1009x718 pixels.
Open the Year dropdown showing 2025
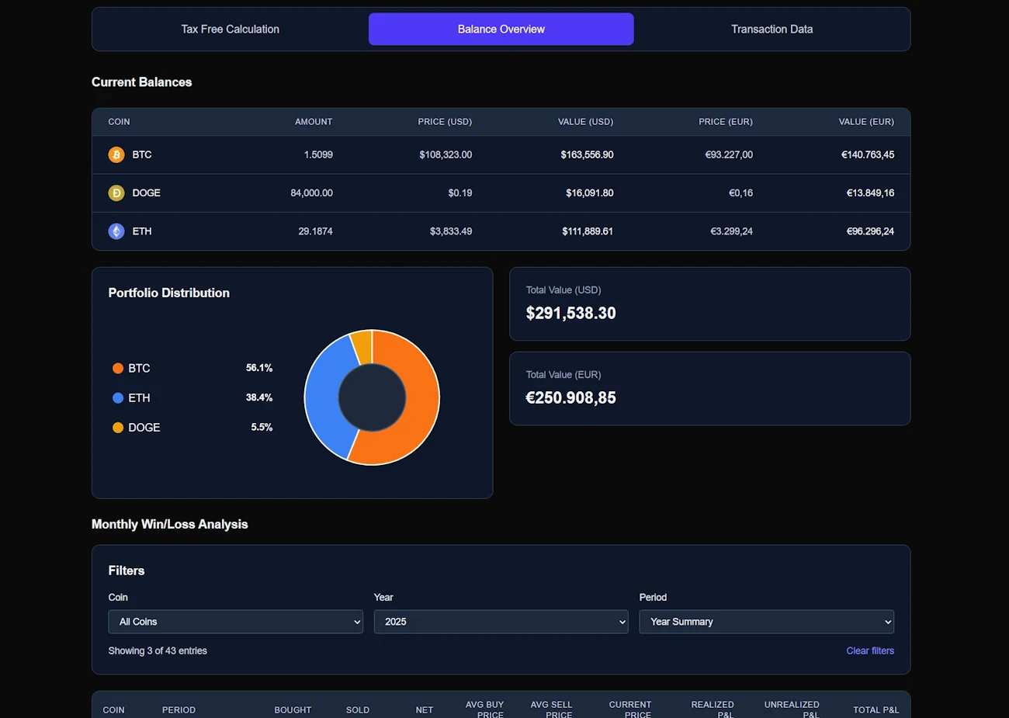pyautogui.click(x=501, y=621)
